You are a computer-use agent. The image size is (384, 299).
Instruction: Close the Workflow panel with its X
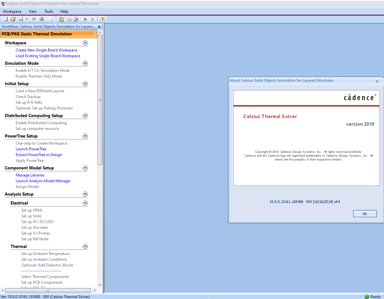99,27
